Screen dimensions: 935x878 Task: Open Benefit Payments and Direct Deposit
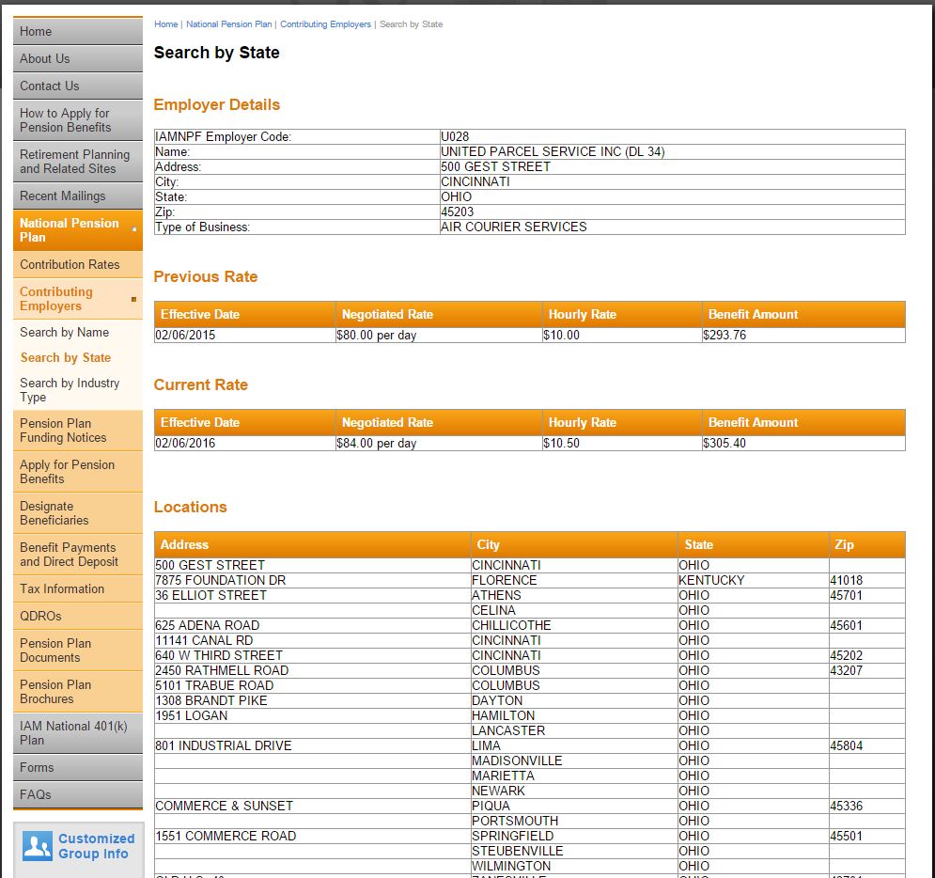pyautogui.click(x=78, y=555)
